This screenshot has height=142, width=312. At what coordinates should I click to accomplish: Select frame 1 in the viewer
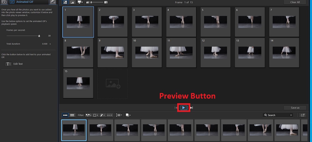(78, 22)
